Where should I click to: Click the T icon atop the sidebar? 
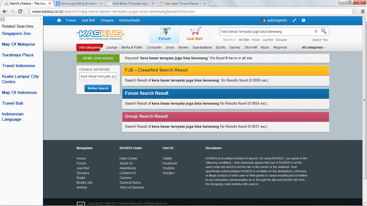coord(2,19)
